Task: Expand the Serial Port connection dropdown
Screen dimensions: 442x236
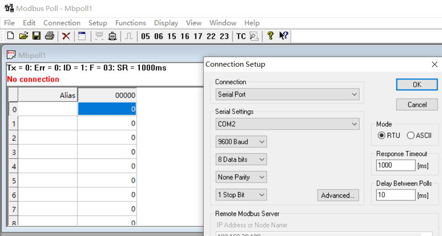Action: click(x=288, y=94)
